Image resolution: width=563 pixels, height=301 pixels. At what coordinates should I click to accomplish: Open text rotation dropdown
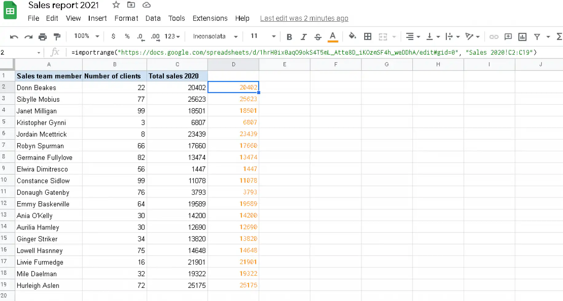click(472, 36)
